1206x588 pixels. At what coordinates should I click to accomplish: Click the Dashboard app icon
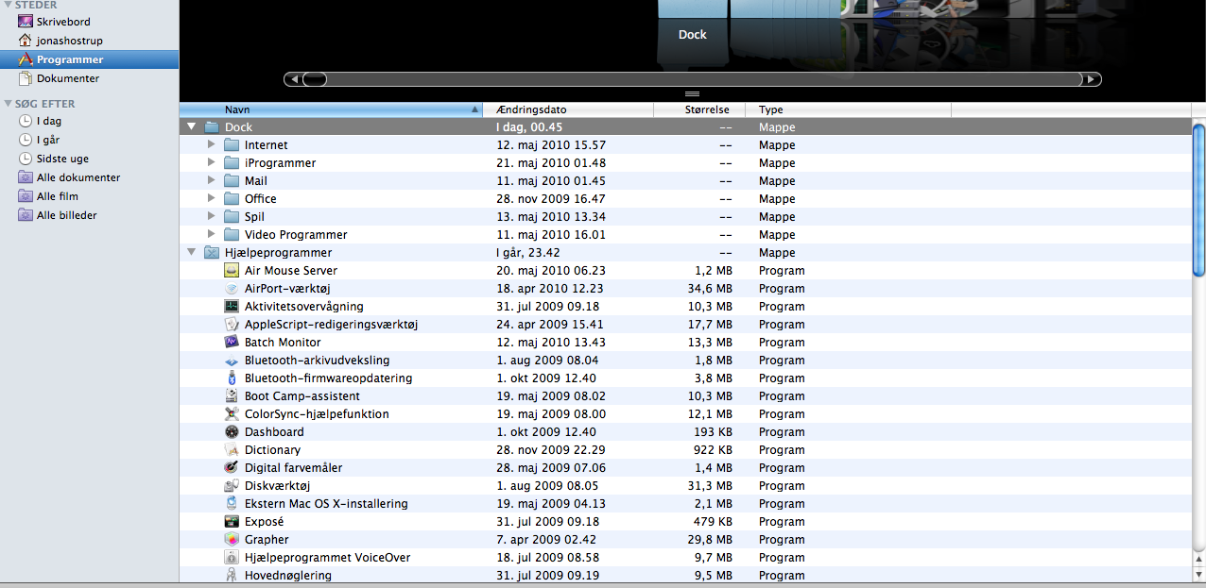click(232, 432)
